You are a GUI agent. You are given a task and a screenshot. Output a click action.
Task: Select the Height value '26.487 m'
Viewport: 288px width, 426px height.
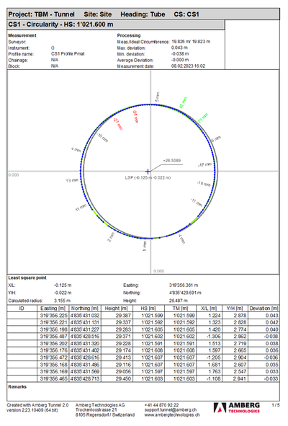coord(179,301)
